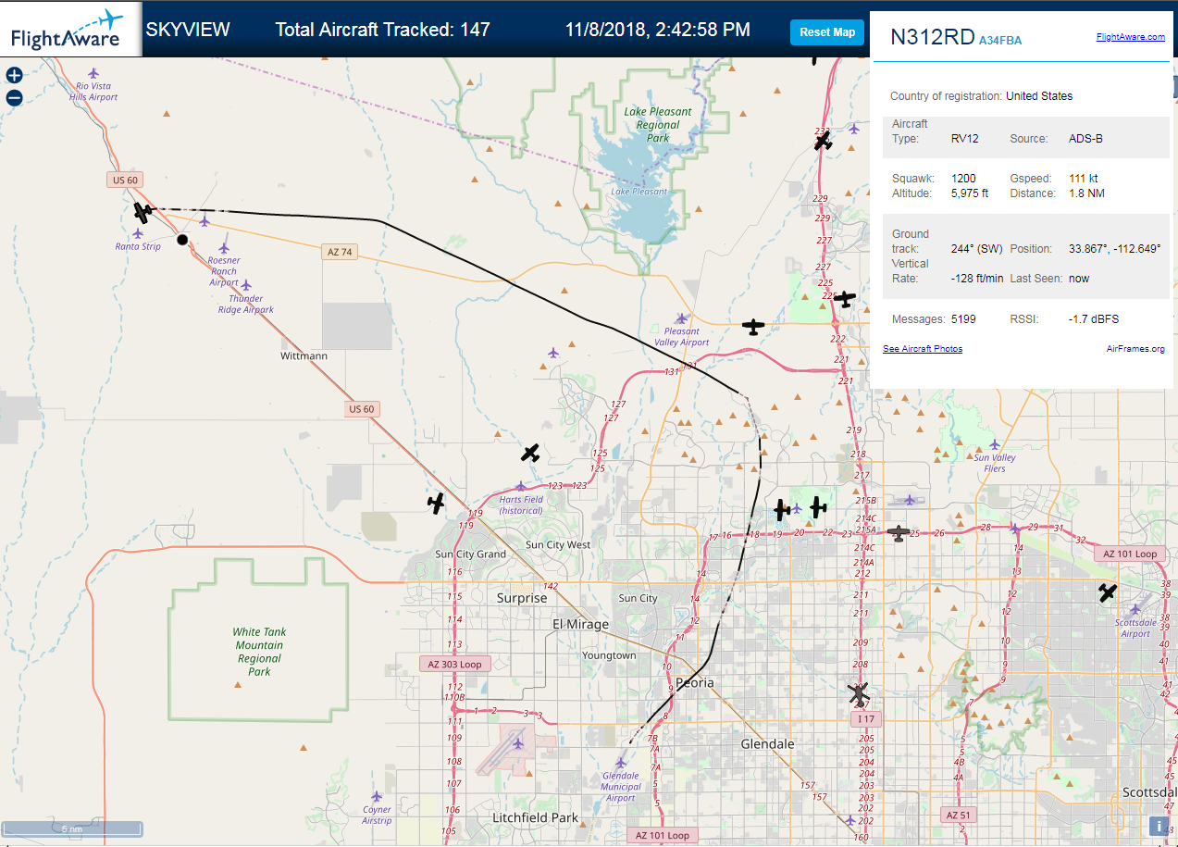The height and width of the screenshot is (847, 1178).
Task: Click the RV12 aircraft type value
Action: click(965, 139)
